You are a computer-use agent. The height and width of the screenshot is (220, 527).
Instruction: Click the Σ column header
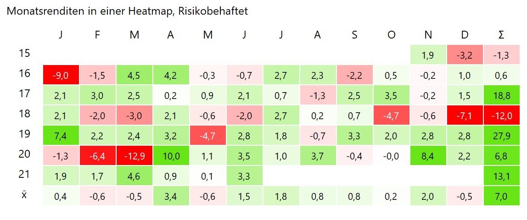[501, 35]
